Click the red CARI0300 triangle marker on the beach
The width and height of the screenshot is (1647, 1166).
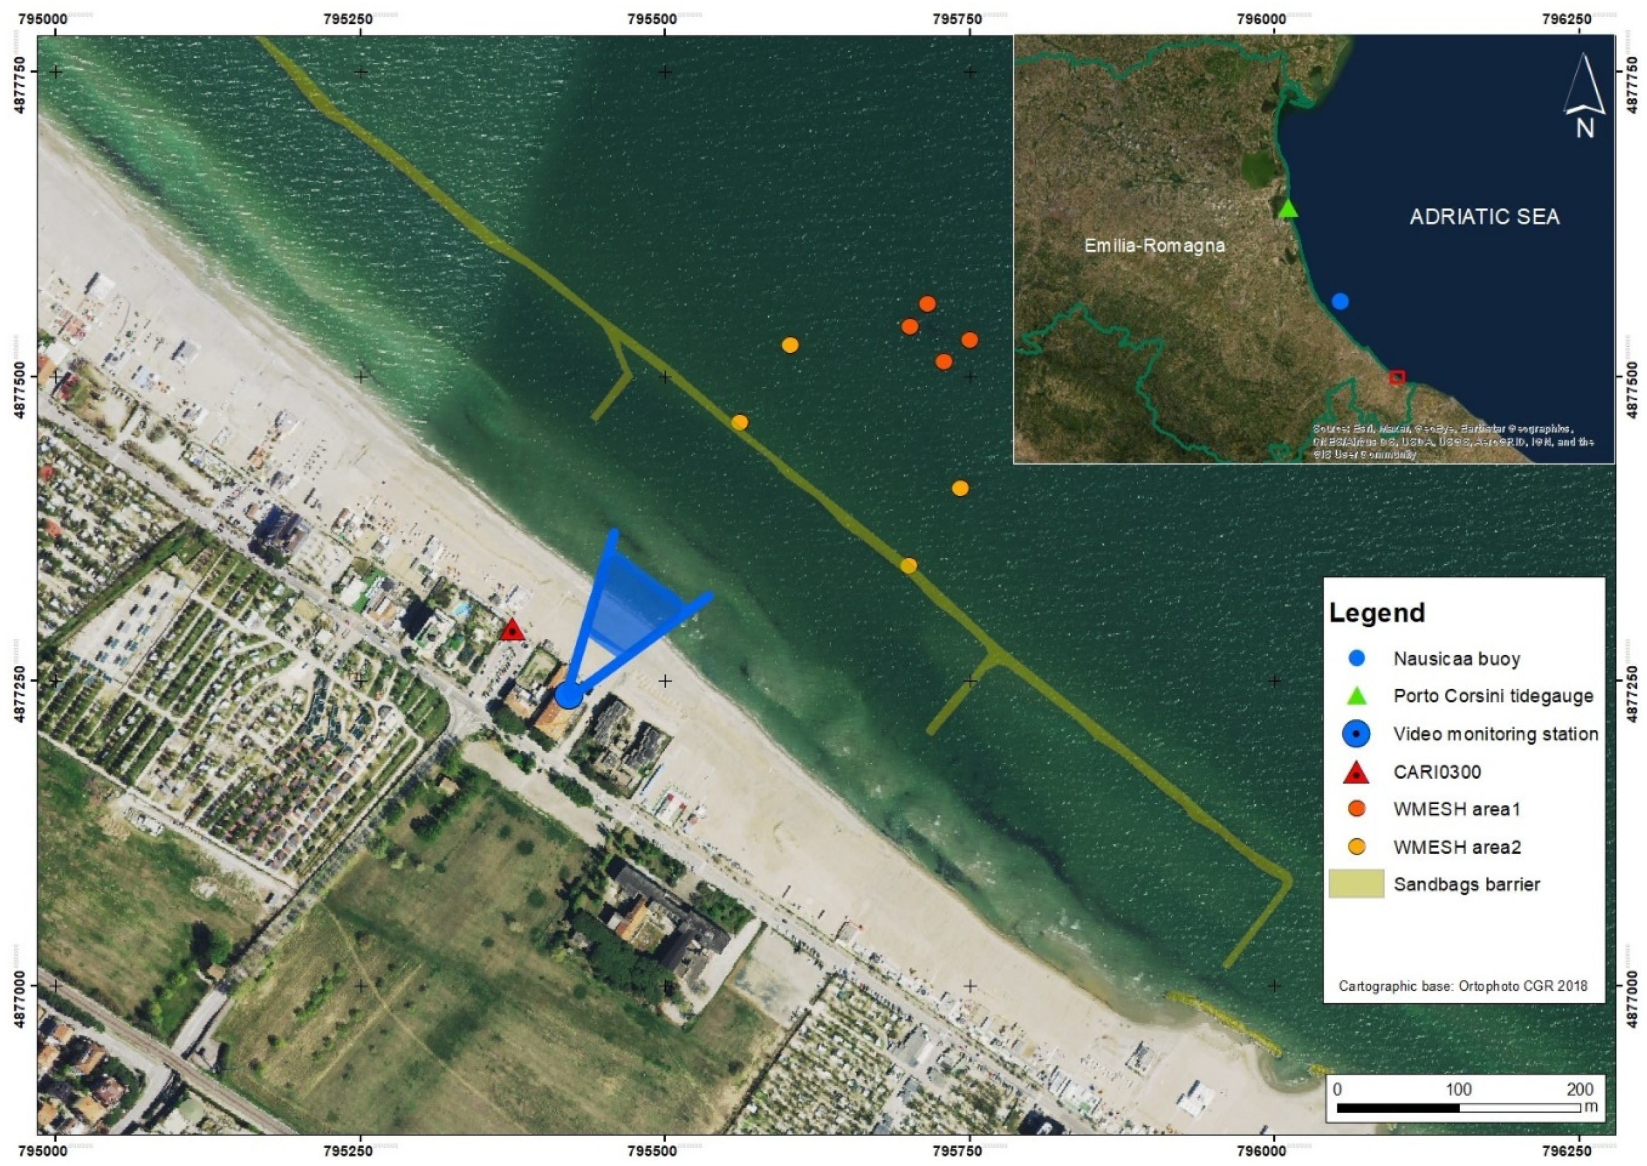(x=512, y=630)
